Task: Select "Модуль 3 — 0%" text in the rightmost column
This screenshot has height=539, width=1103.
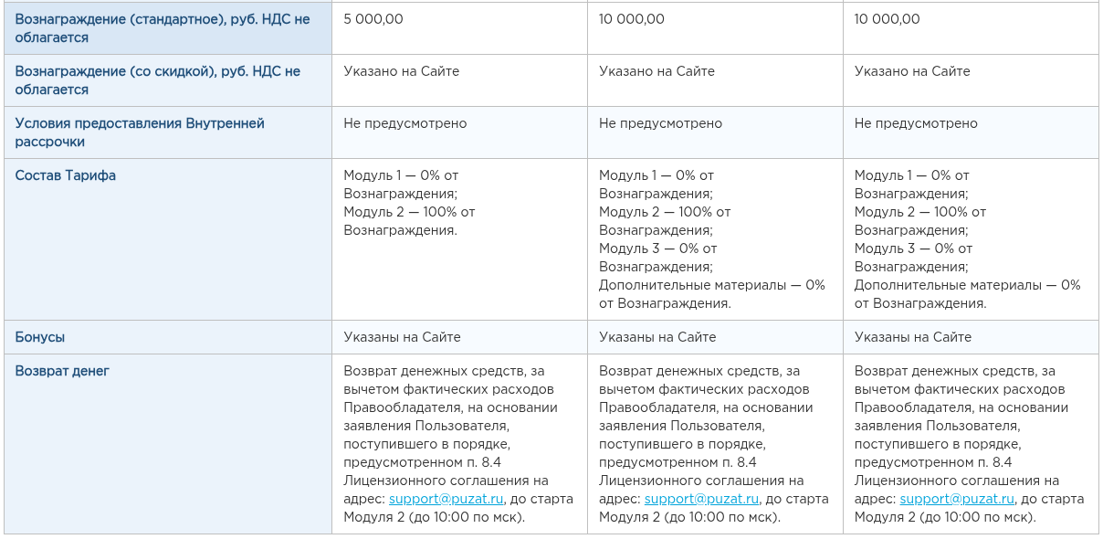Action: [x=913, y=248]
